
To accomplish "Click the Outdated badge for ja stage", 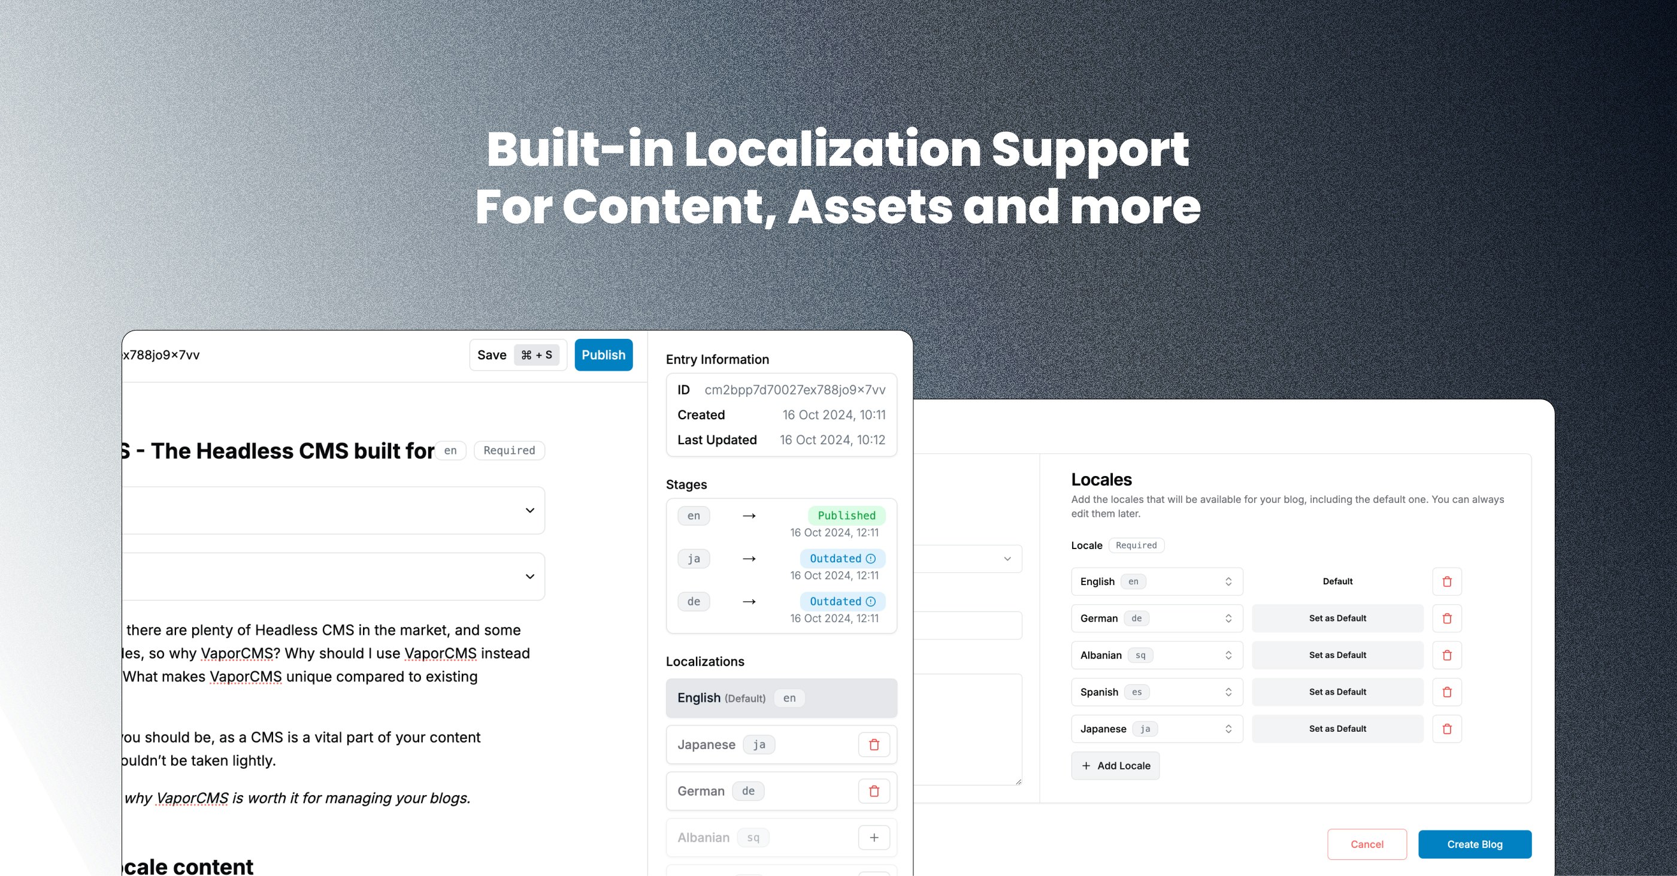I will (843, 559).
